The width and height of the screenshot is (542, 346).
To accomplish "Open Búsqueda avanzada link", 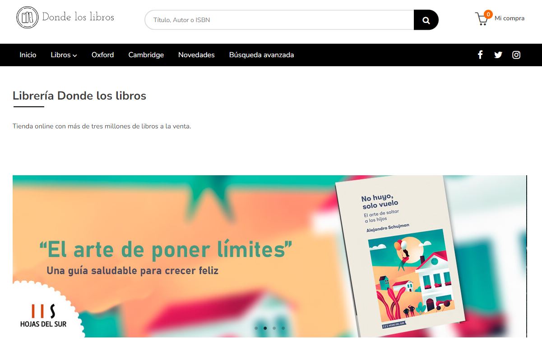I will [261, 55].
